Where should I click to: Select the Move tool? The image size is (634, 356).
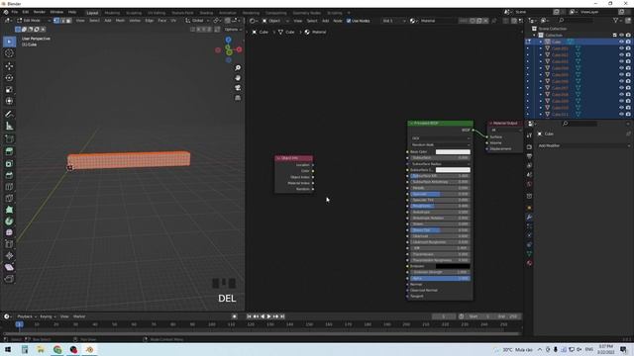coord(9,66)
